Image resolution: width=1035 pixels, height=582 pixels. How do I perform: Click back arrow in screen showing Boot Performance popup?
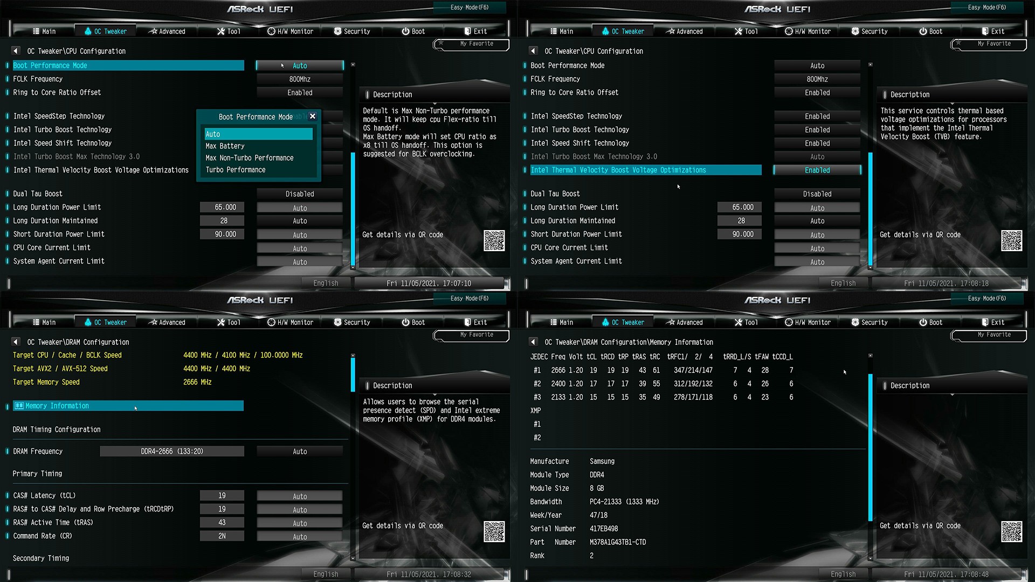16,51
